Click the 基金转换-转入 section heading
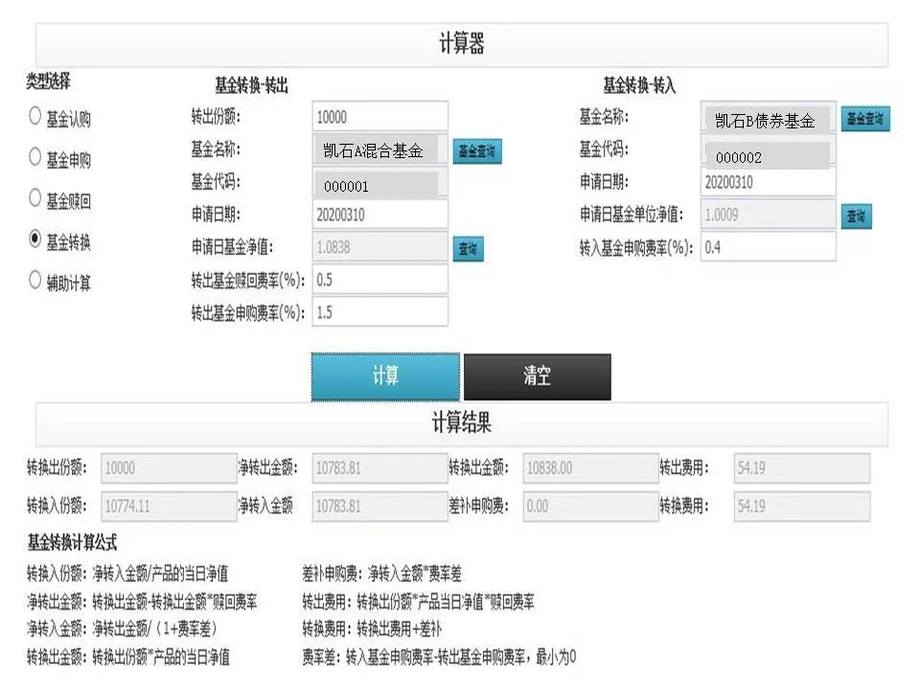Screen dimensions: 920x690 639,85
